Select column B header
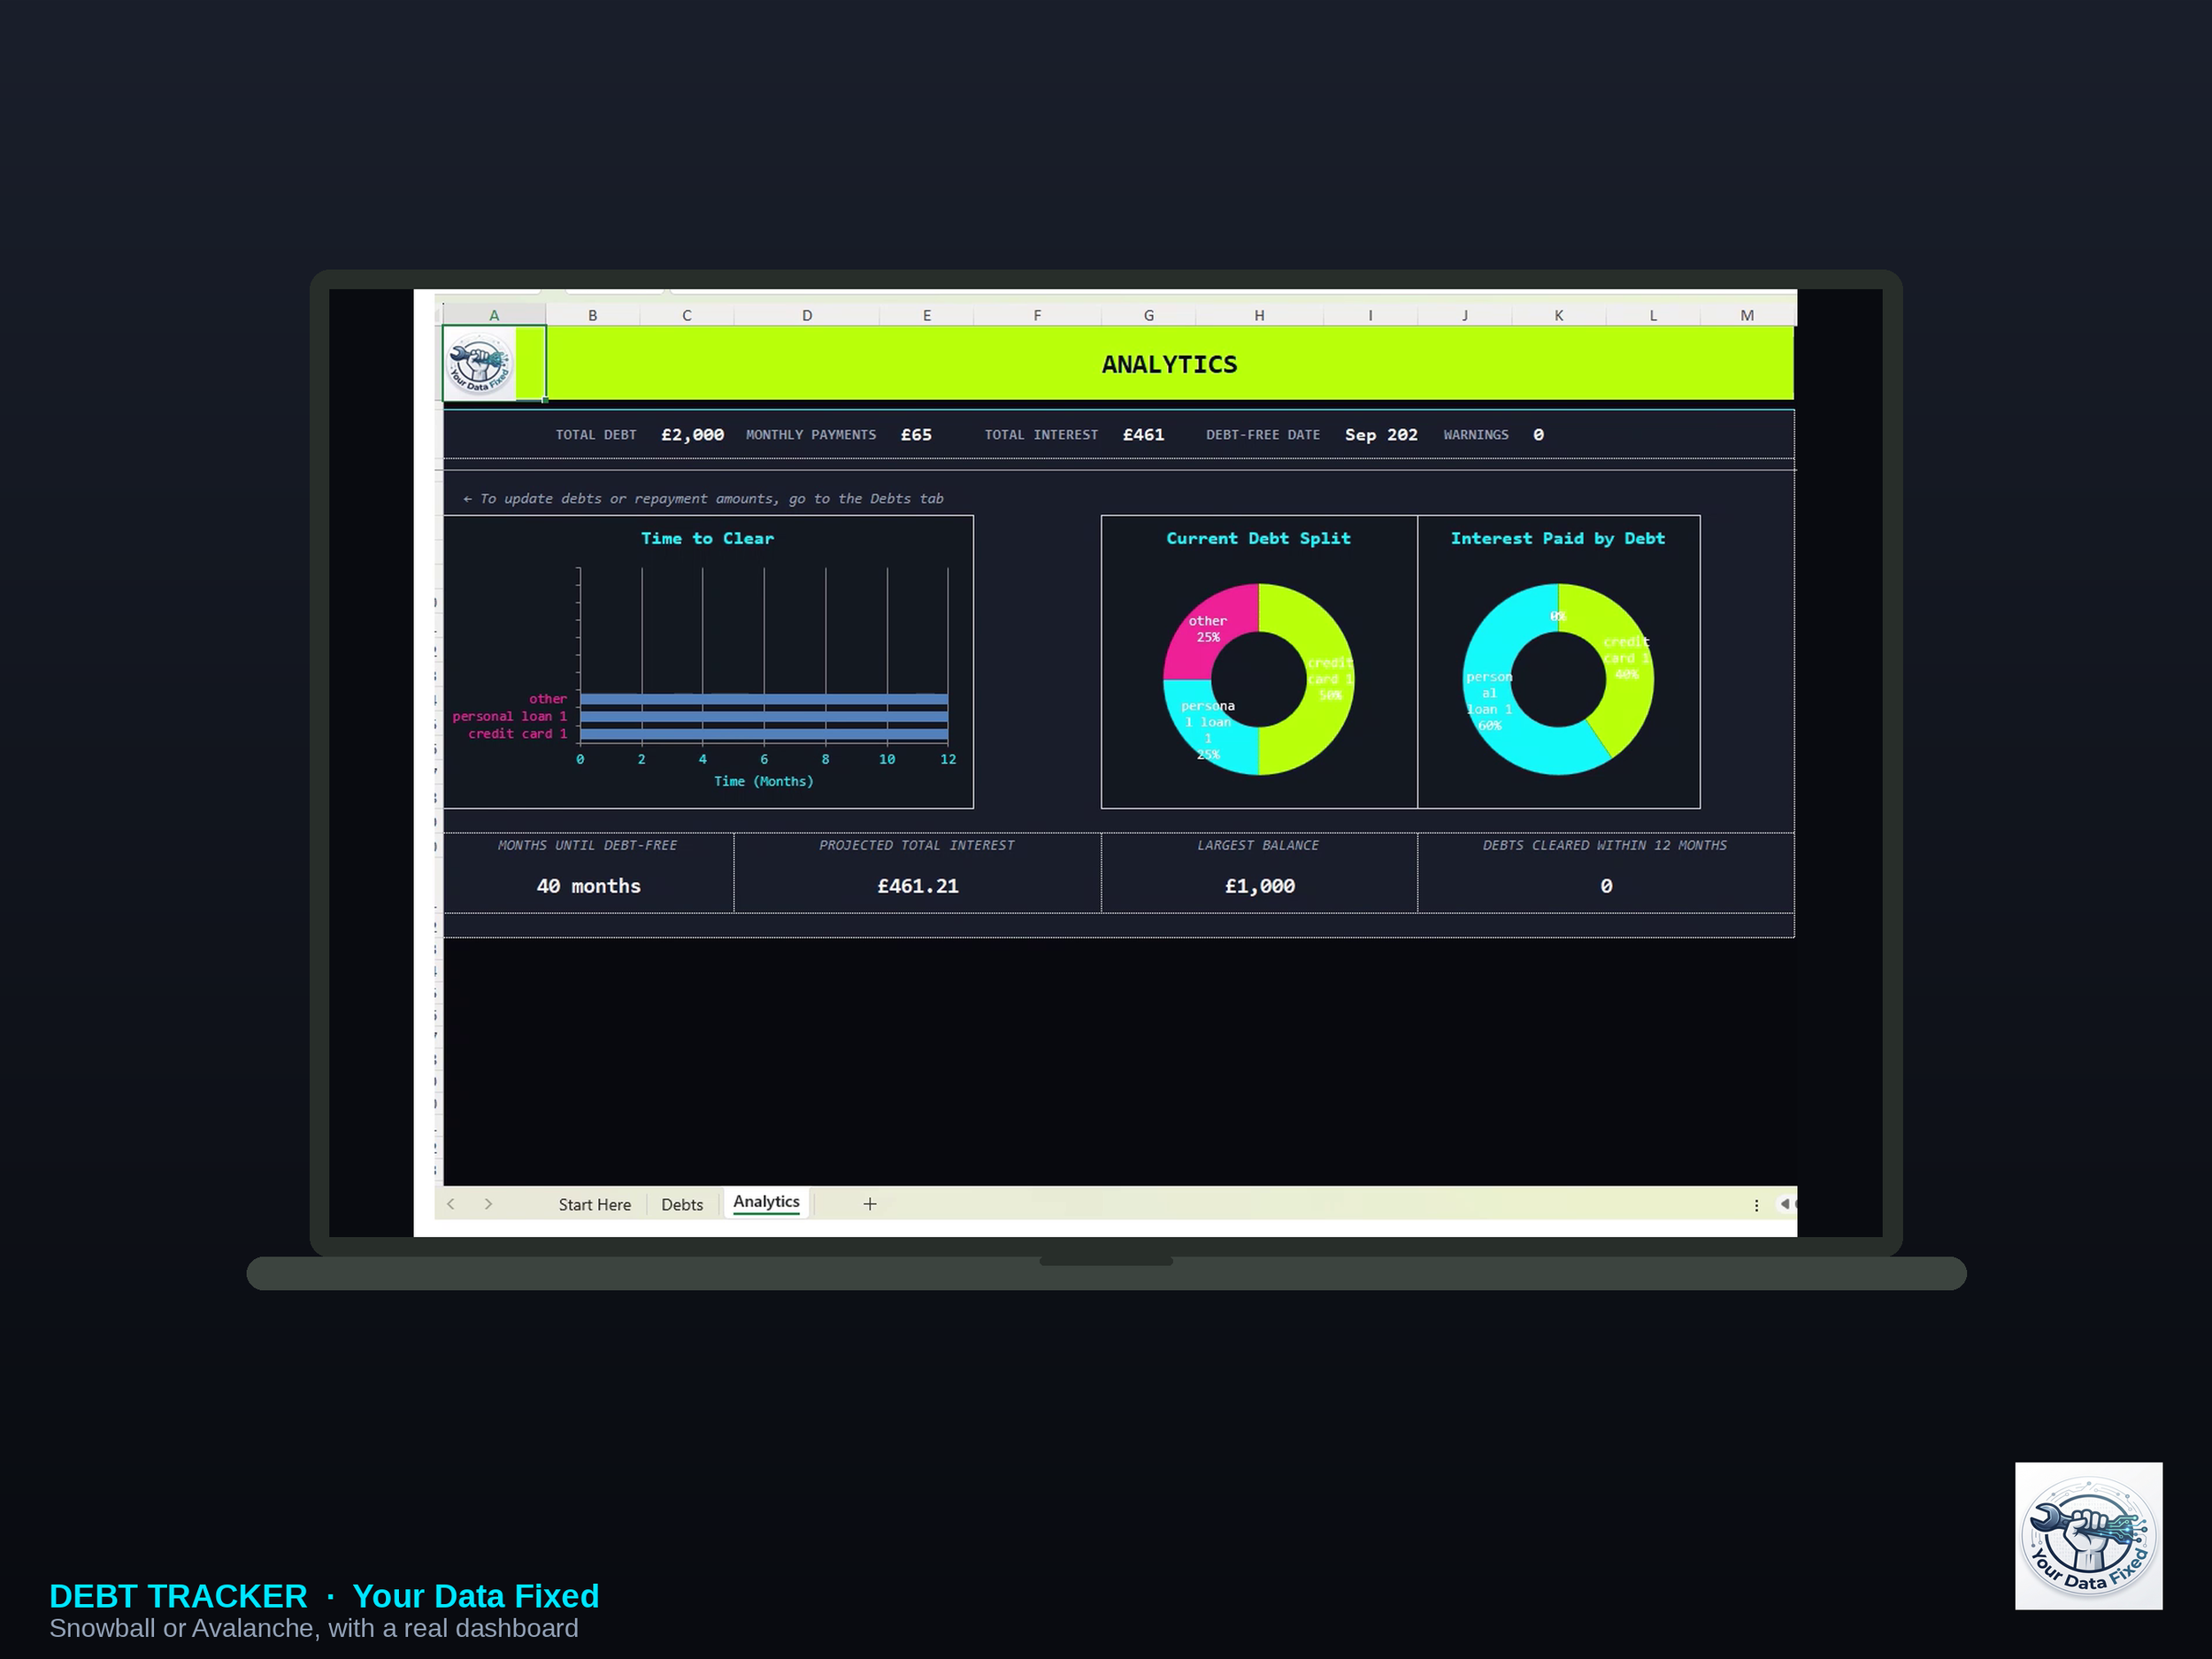This screenshot has width=2212, height=1659. coord(593,315)
